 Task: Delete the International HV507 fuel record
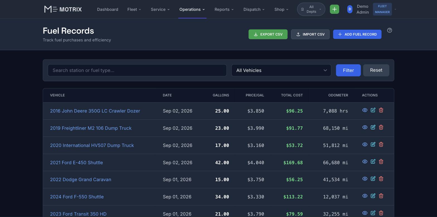381,145
